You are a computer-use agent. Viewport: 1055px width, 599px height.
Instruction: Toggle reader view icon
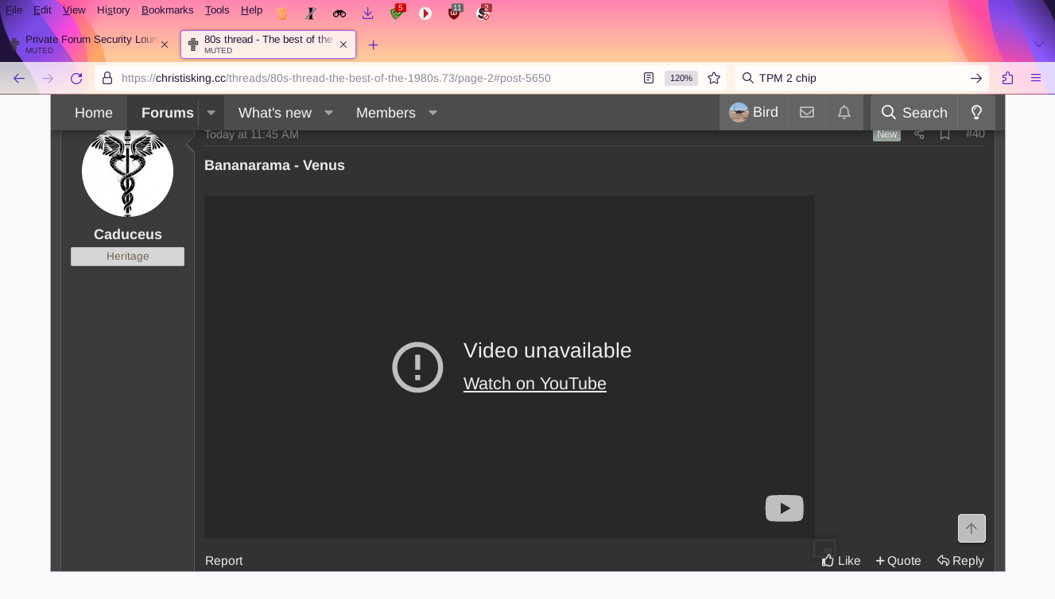coord(649,78)
